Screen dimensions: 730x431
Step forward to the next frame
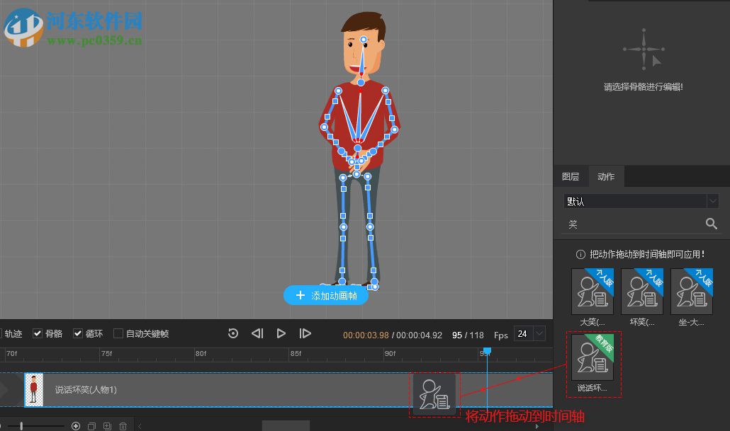305,333
